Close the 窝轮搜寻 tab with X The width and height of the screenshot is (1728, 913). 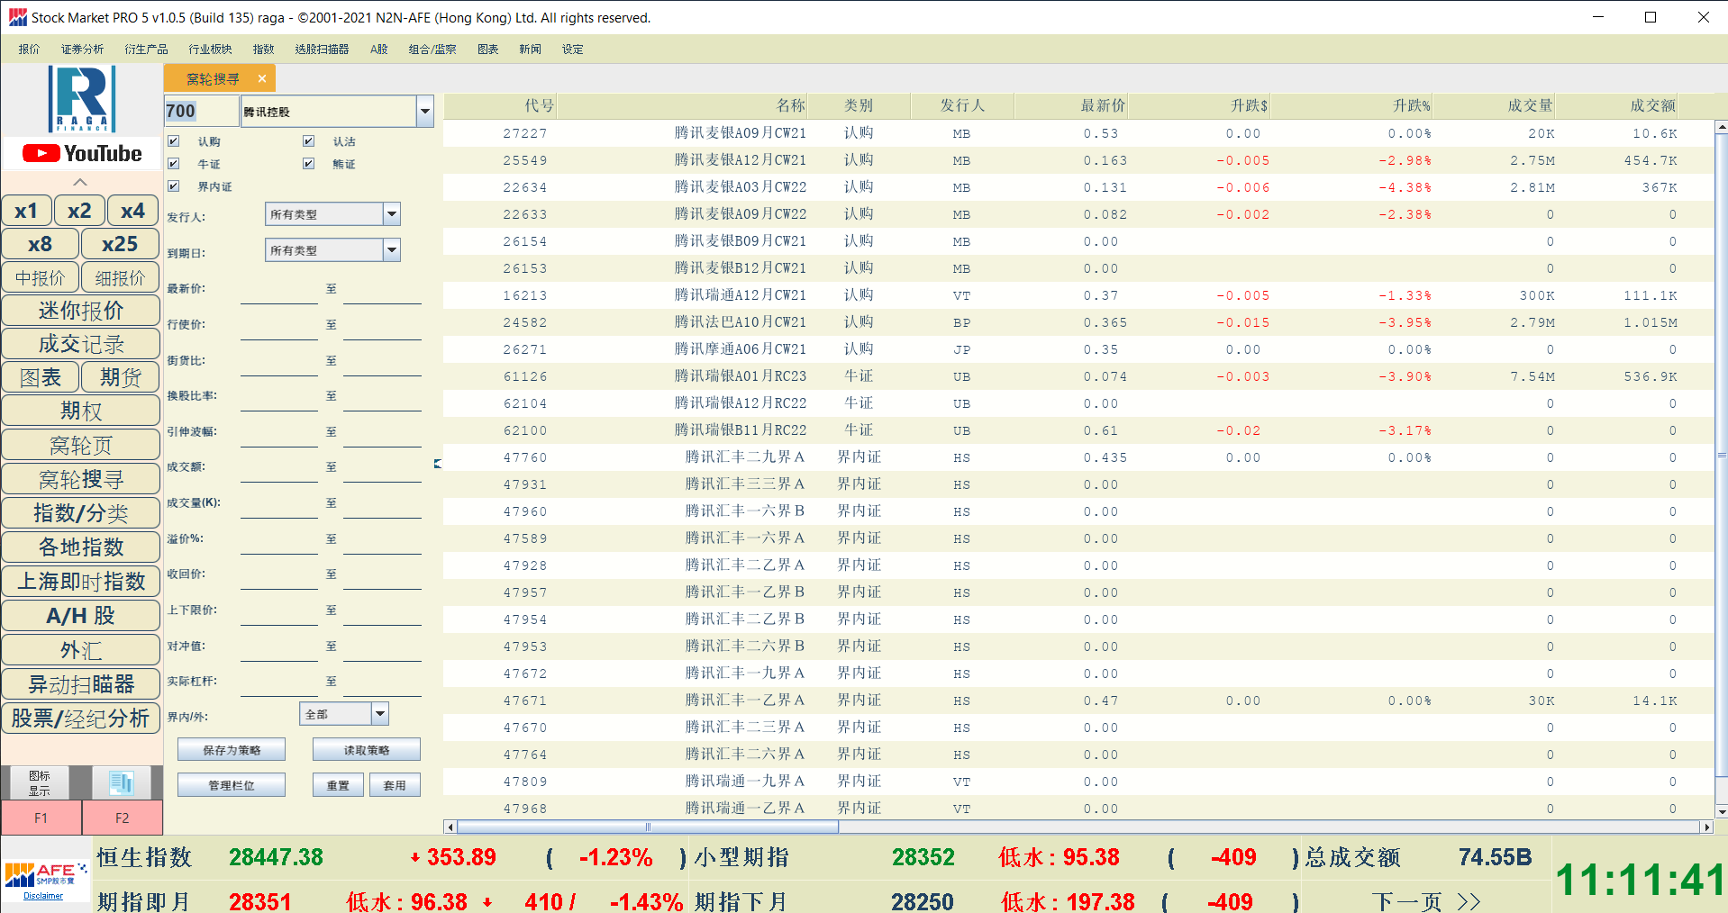pos(262,79)
